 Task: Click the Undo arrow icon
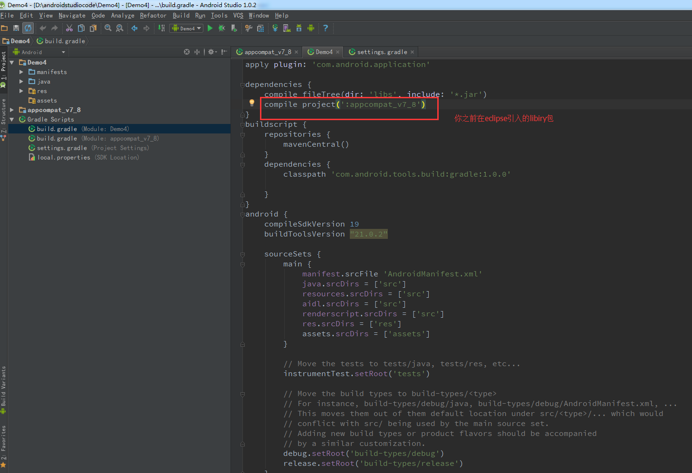pos(43,28)
